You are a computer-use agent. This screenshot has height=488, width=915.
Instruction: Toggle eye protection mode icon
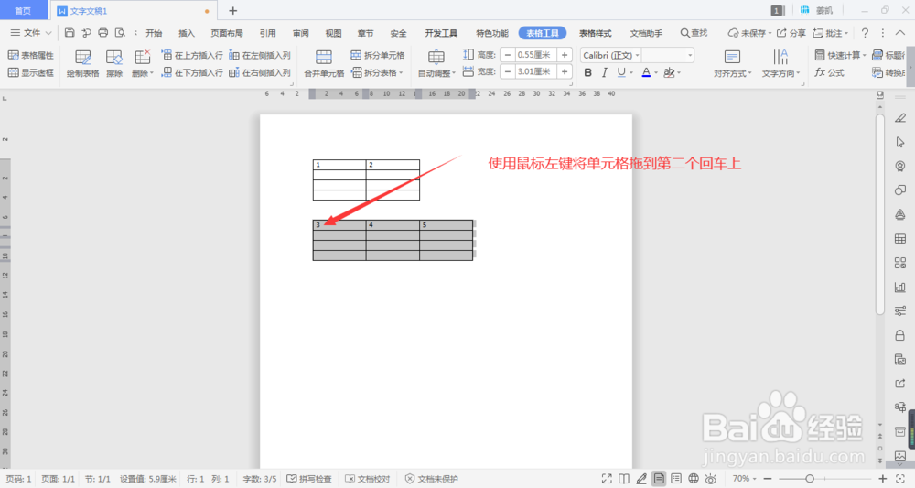coord(711,479)
